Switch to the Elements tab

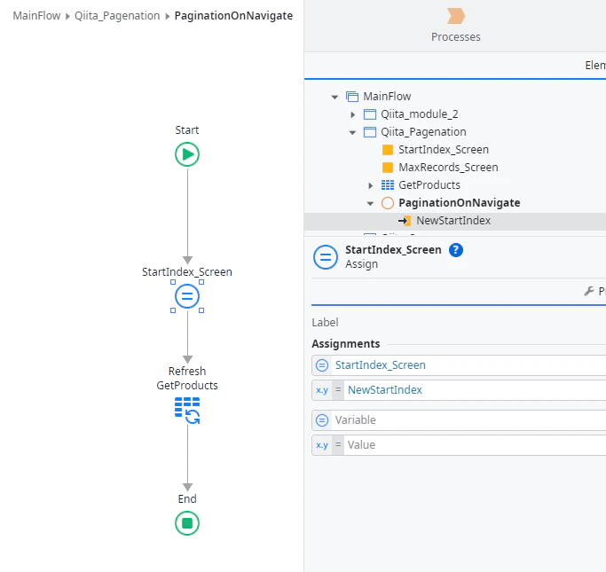pyautogui.click(x=595, y=66)
